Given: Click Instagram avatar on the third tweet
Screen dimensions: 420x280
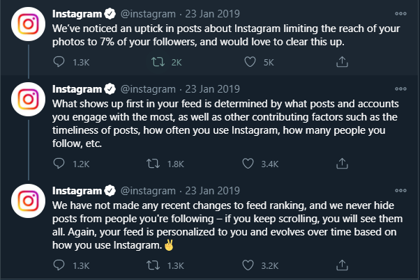Looking at the screenshot, I should pos(27,203).
